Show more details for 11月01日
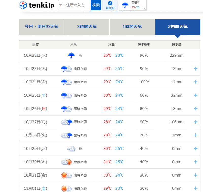The width and height of the screenshot is (203, 192). (x=195, y=188)
